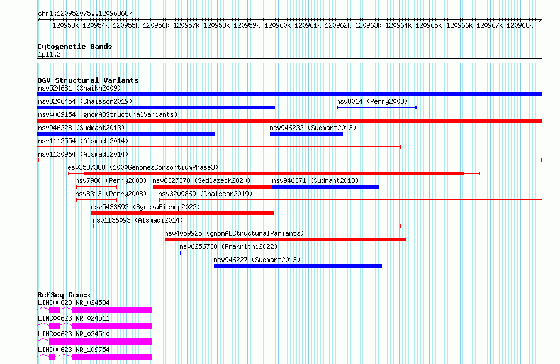Open the nsv4059925 gnomAD red bar
560x364 pixels.
[285, 240]
